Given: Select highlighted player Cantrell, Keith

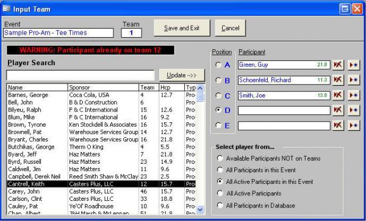Looking at the screenshot, I should (101, 184).
